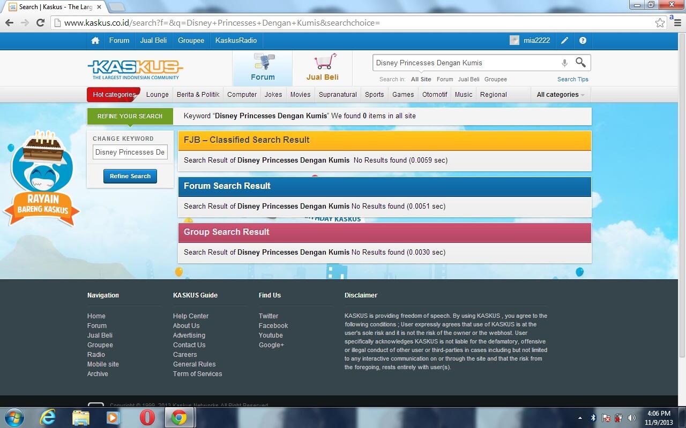Click Bluetooth tray icon
Viewport: 686px width, 428px height.
pyautogui.click(x=593, y=418)
